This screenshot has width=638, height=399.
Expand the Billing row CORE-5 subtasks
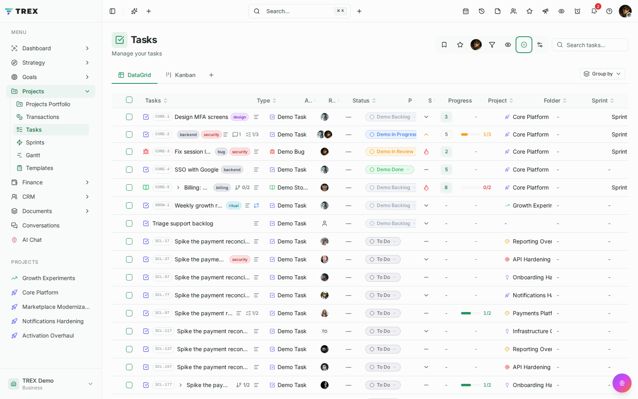[x=178, y=188]
